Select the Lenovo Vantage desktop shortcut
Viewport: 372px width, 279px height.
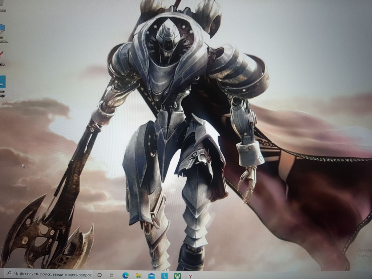(3, 86)
